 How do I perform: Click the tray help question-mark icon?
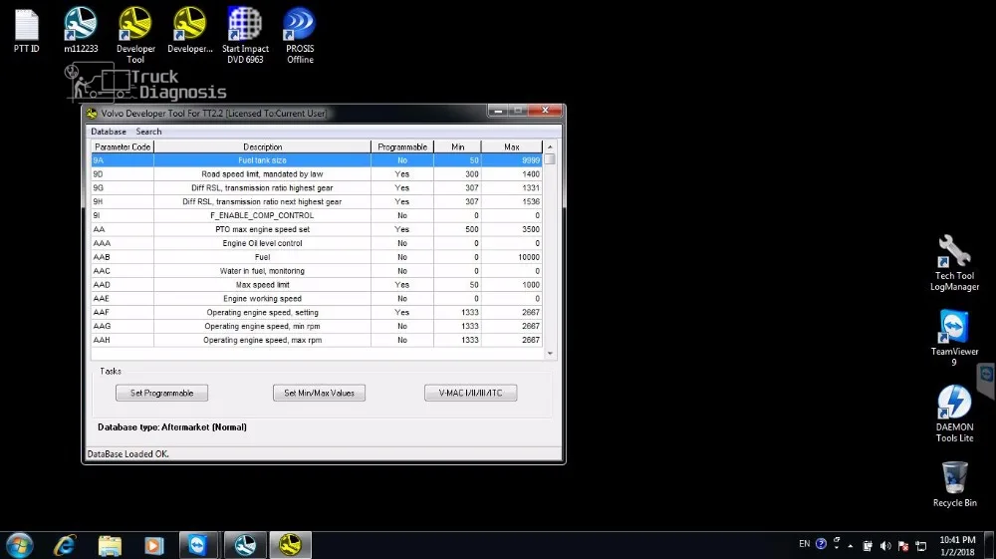click(x=821, y=544)
